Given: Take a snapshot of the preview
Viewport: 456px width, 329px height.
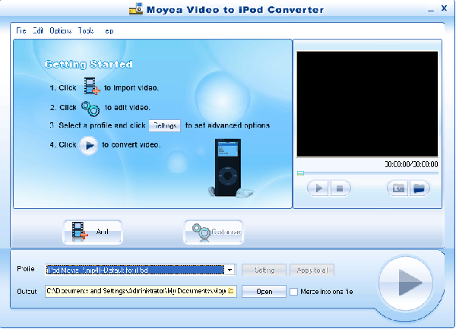Looking at the screenshot, I should (x=397, y=187).
